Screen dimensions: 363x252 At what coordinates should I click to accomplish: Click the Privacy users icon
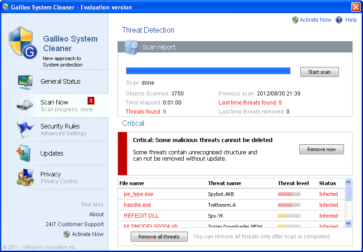pyautogui.click(x=25, y=177)
